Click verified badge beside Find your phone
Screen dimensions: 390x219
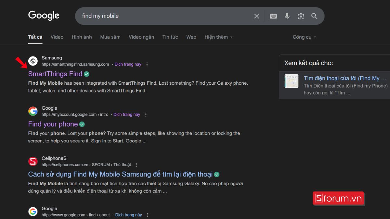click(82, 124)
